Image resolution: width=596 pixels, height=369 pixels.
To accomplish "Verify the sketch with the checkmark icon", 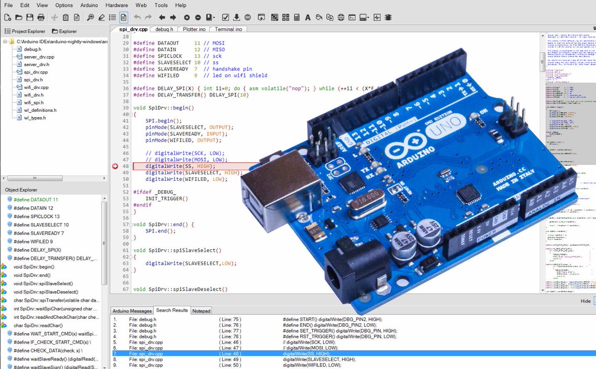I will point(225,17).
